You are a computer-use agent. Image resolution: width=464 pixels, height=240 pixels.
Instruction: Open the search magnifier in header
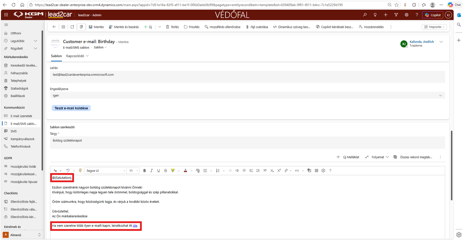coord(365,15)
